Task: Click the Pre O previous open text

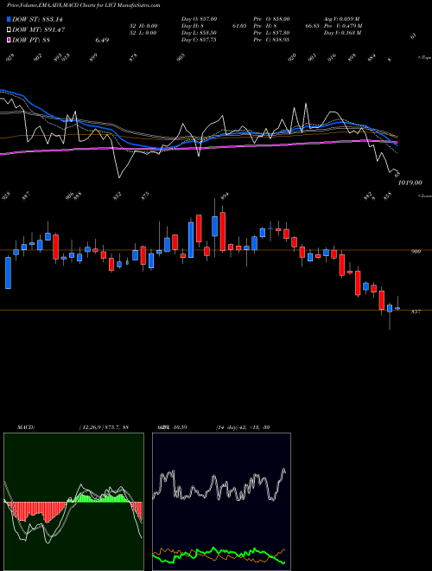Action: [x=271, y=19]
